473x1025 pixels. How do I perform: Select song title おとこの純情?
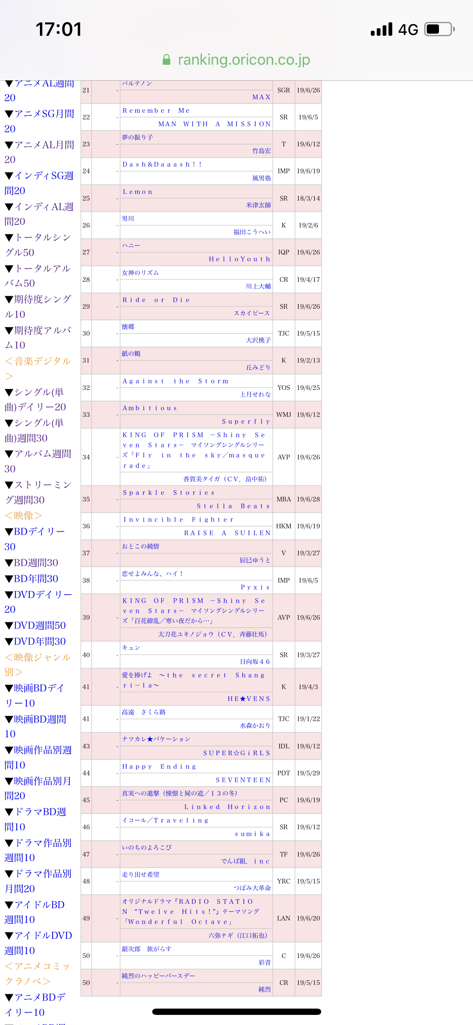point(140,546)
